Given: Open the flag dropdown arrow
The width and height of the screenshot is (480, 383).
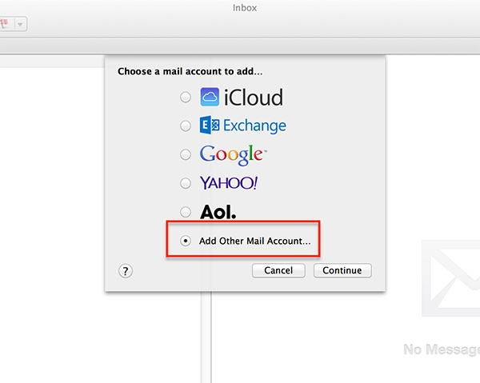Looking at the screenshot, I should [20, 25].
